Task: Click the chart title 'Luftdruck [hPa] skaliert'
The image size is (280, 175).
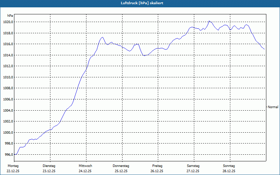Action: tap(142, 3)
